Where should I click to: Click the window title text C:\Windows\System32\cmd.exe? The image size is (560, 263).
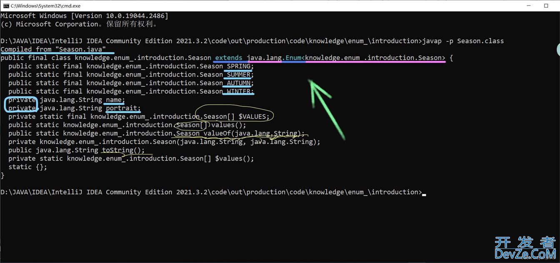(x=46, y=6)
